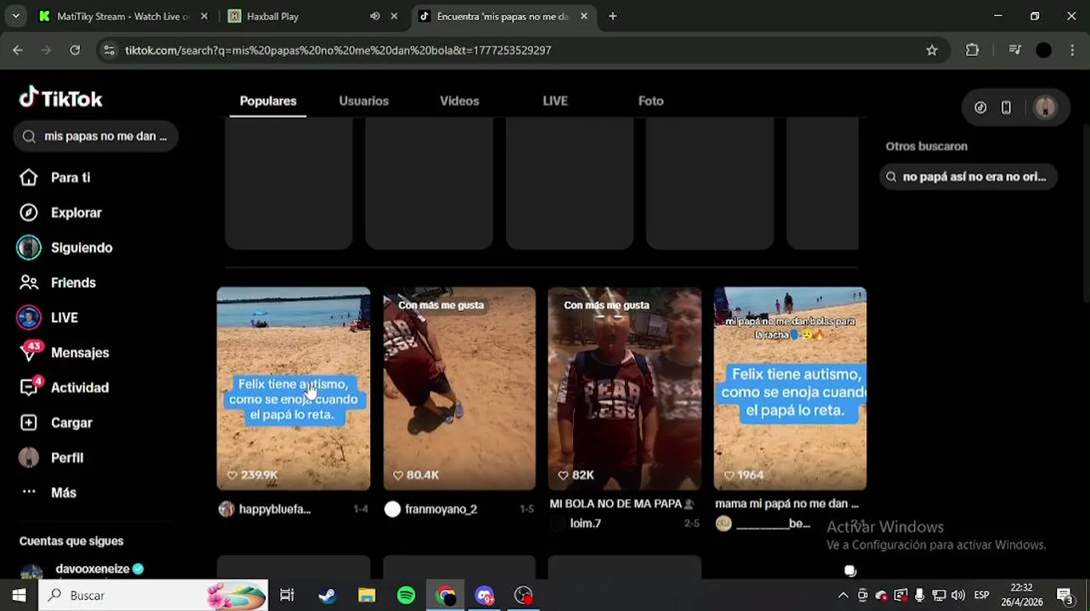Open Chrome profile circle in toolbar
This screenshot has width=1090, height=611.
coord(1044,50)
